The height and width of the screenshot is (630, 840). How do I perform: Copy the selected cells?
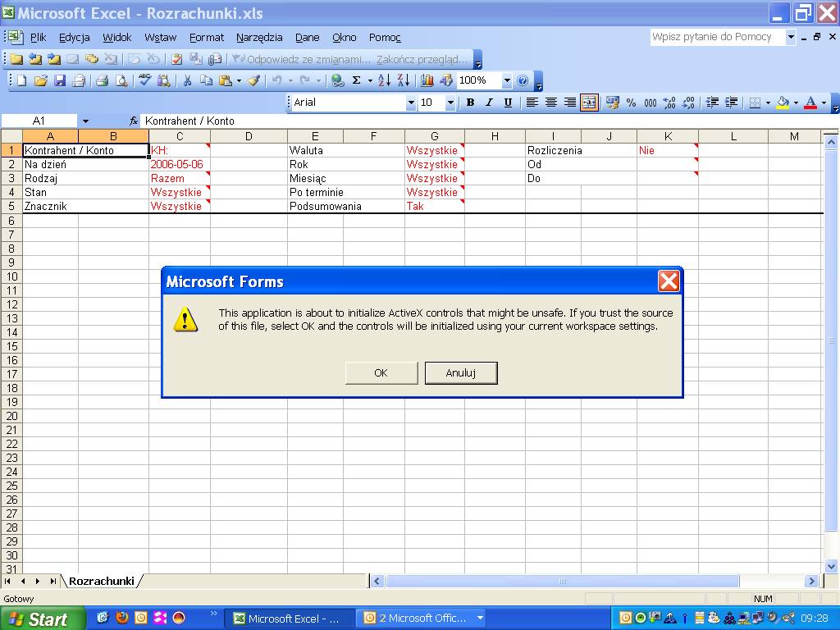point(206,81)
